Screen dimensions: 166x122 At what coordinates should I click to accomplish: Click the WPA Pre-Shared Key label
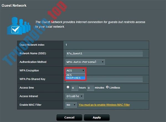click(x=32, y=79)
